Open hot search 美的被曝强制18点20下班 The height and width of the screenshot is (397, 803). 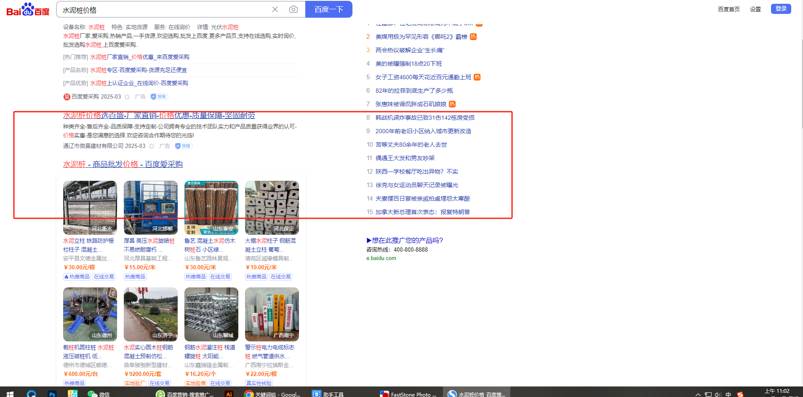click(408, 64)
